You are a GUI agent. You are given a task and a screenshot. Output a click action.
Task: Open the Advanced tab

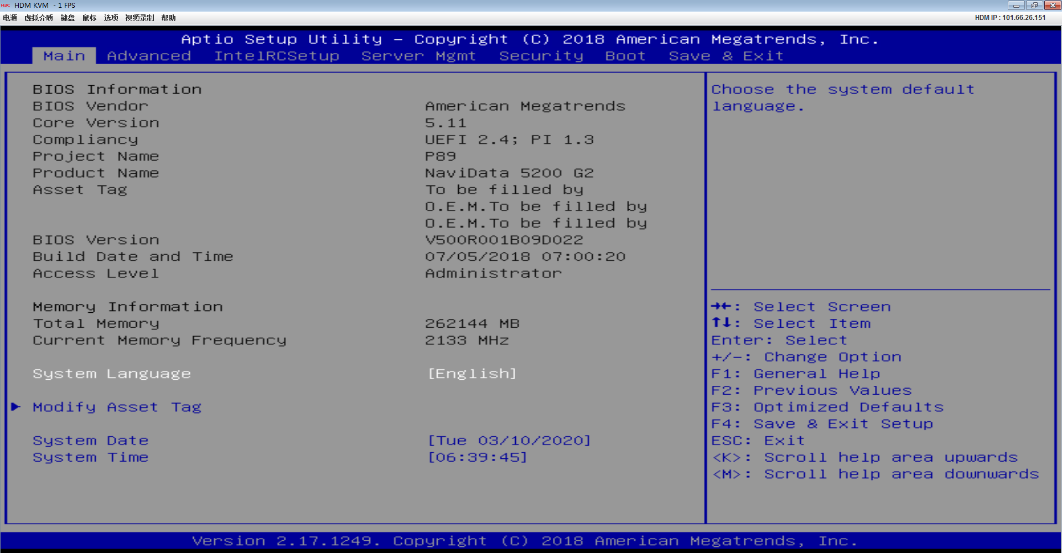(x=149, y=56)
